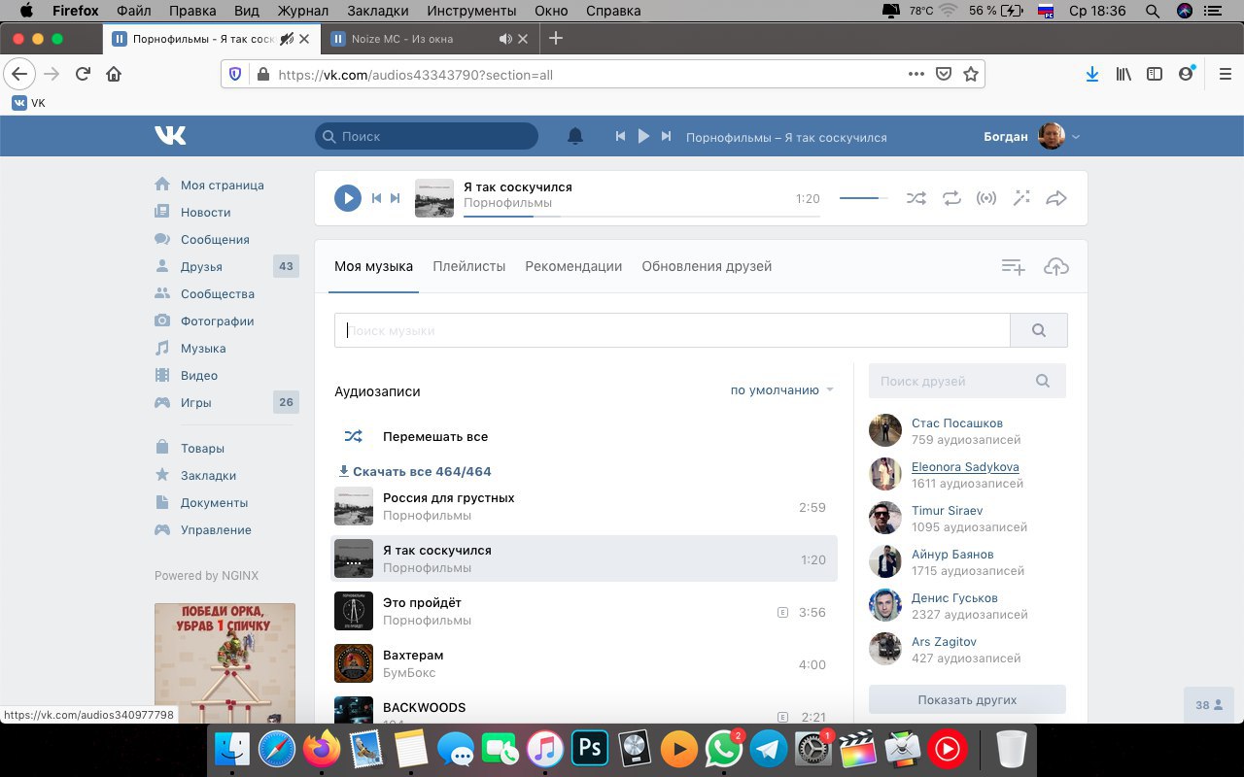The width and height of the screenshot is (1244, 777).
Task: Switch to the Noize MC – Из окна tab
Action: click(429, 39)
